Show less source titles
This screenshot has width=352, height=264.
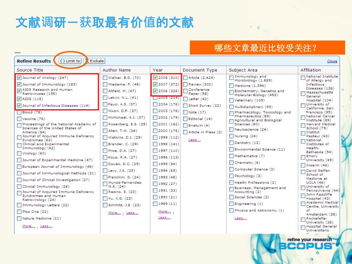46,226
